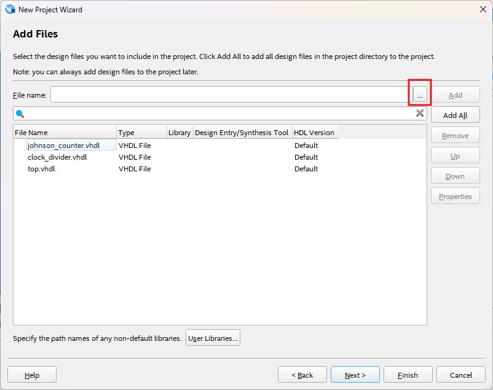Open file Properties

(x=456, y=196)
